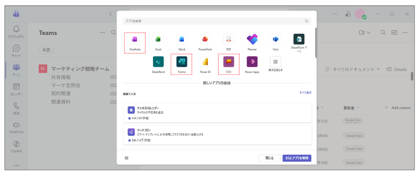Open the 共有情報 channel
420x175 pixels.
[x=61, y=77]
